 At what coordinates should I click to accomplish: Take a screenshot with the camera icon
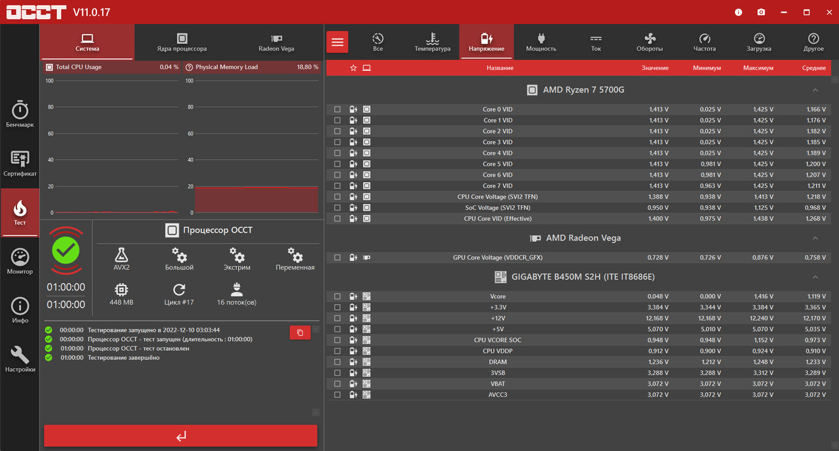tap(761, 12)
